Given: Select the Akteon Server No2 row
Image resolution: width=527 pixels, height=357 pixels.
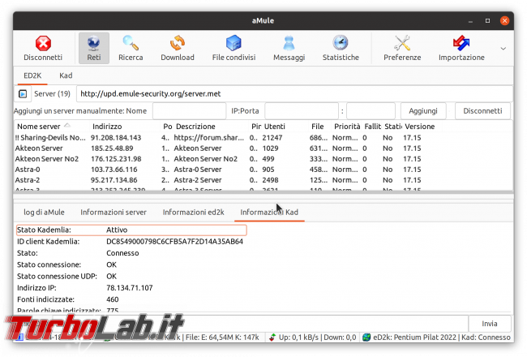Looking at the screenshot, I should [263, 159].
